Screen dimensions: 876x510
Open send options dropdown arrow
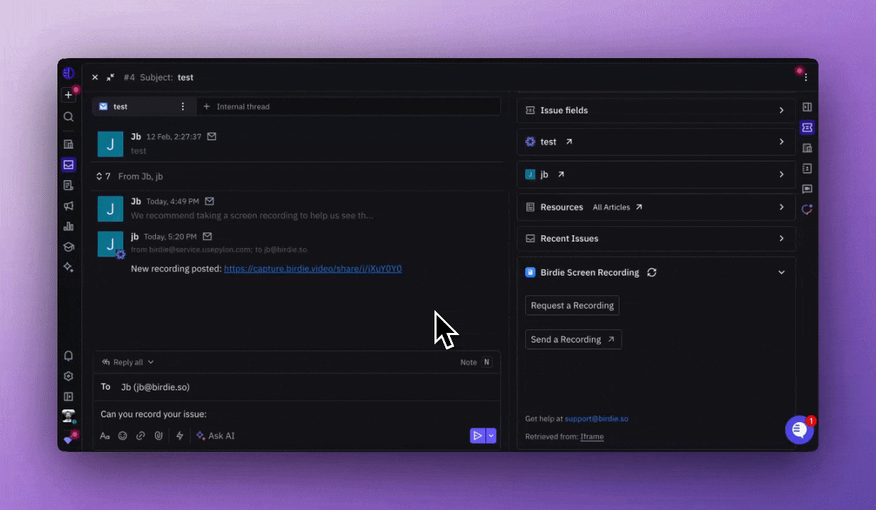coord(491,436)
